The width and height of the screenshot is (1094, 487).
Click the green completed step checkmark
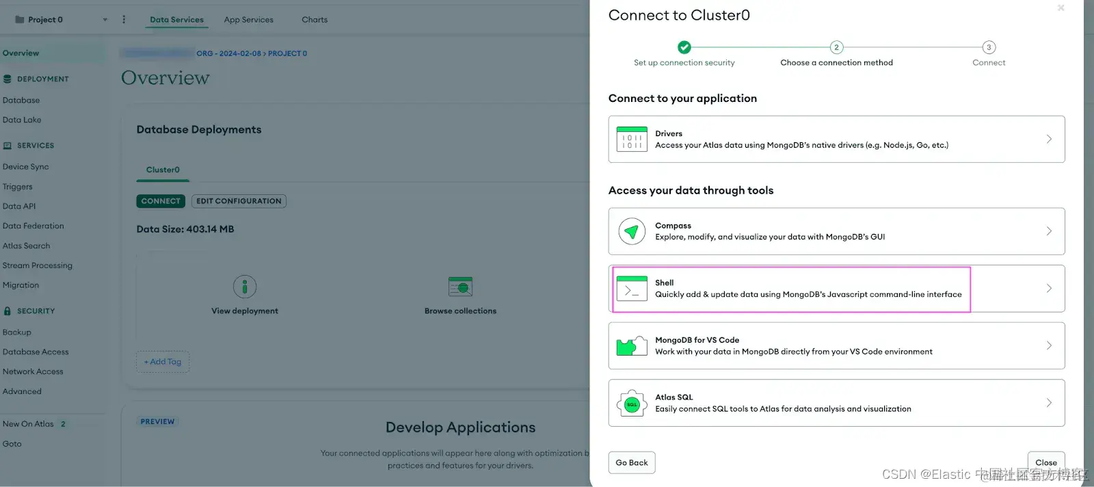[684, 47]
